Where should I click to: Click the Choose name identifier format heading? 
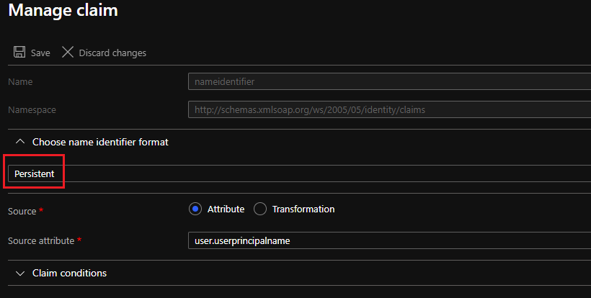coord(100,142)
